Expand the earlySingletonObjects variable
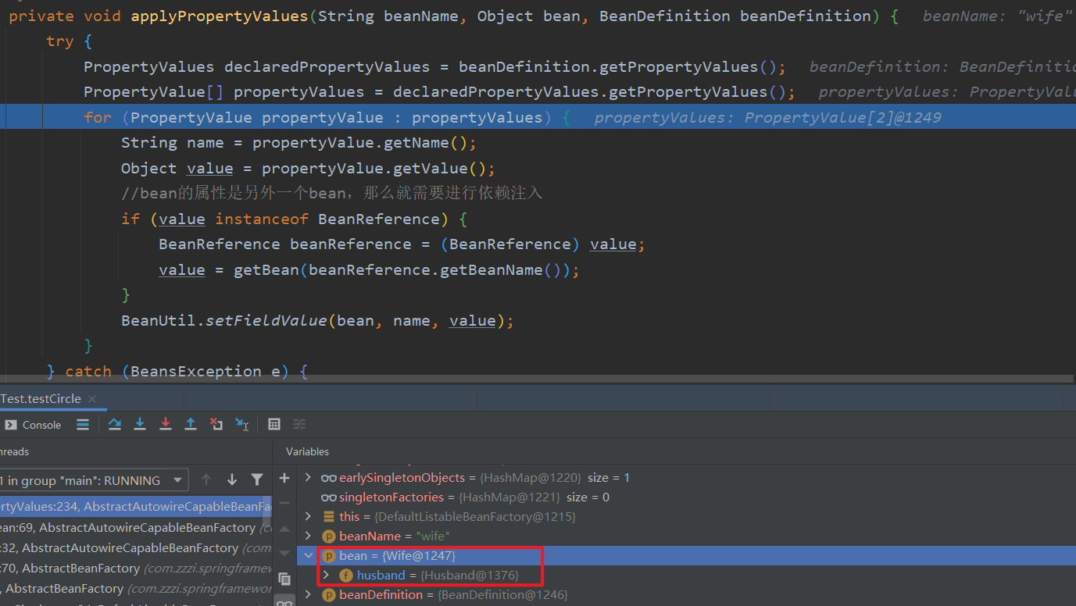Viewport: 1076px width, 606px height. [x=309, y=478]
